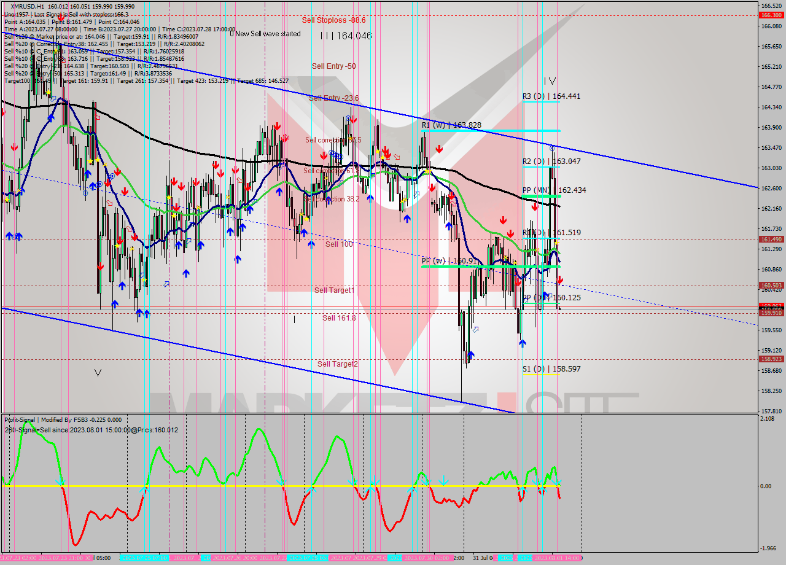Select the Sell 161.8 Fibonacci label

click(339, 318)
